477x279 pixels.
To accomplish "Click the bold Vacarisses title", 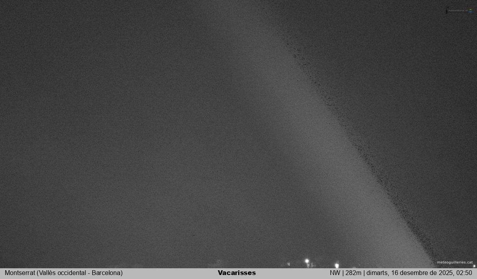I will 237,273.
